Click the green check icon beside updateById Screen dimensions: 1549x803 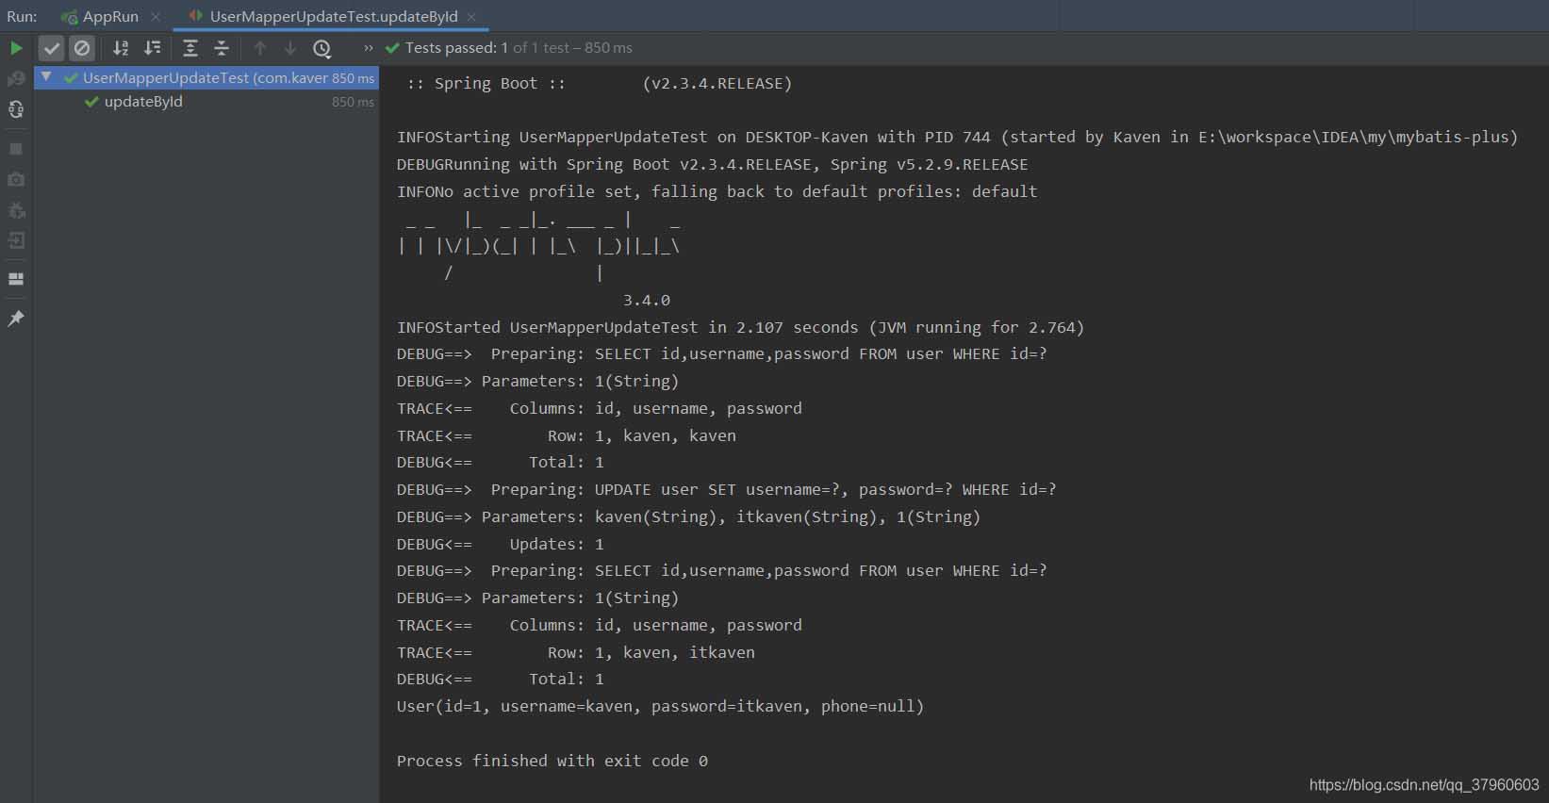[91, 102]
